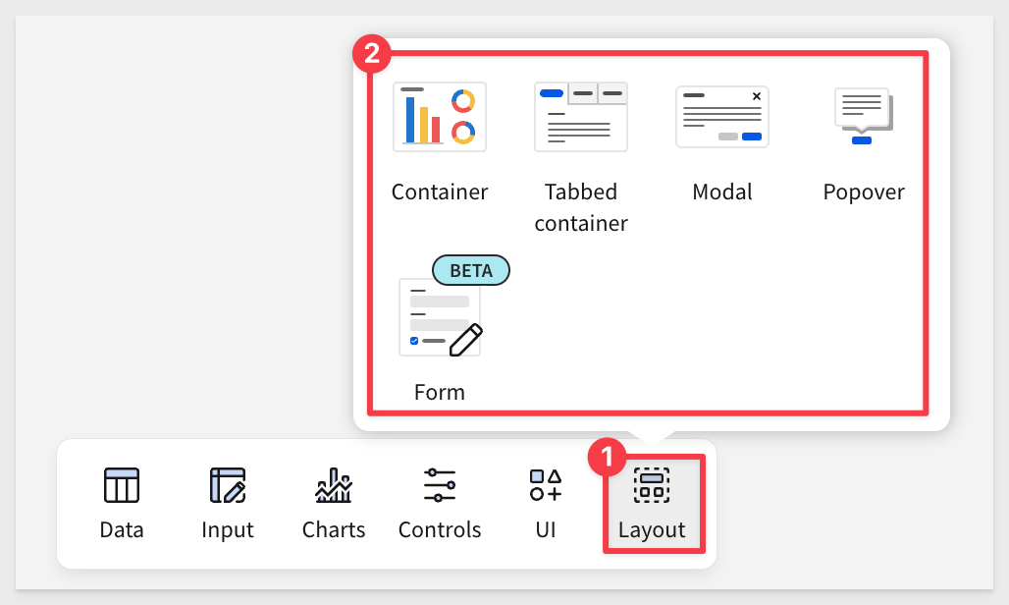Select the Input table icon with pencil
The width and height of the screenshot is (1009, 605).
[228, 485]
